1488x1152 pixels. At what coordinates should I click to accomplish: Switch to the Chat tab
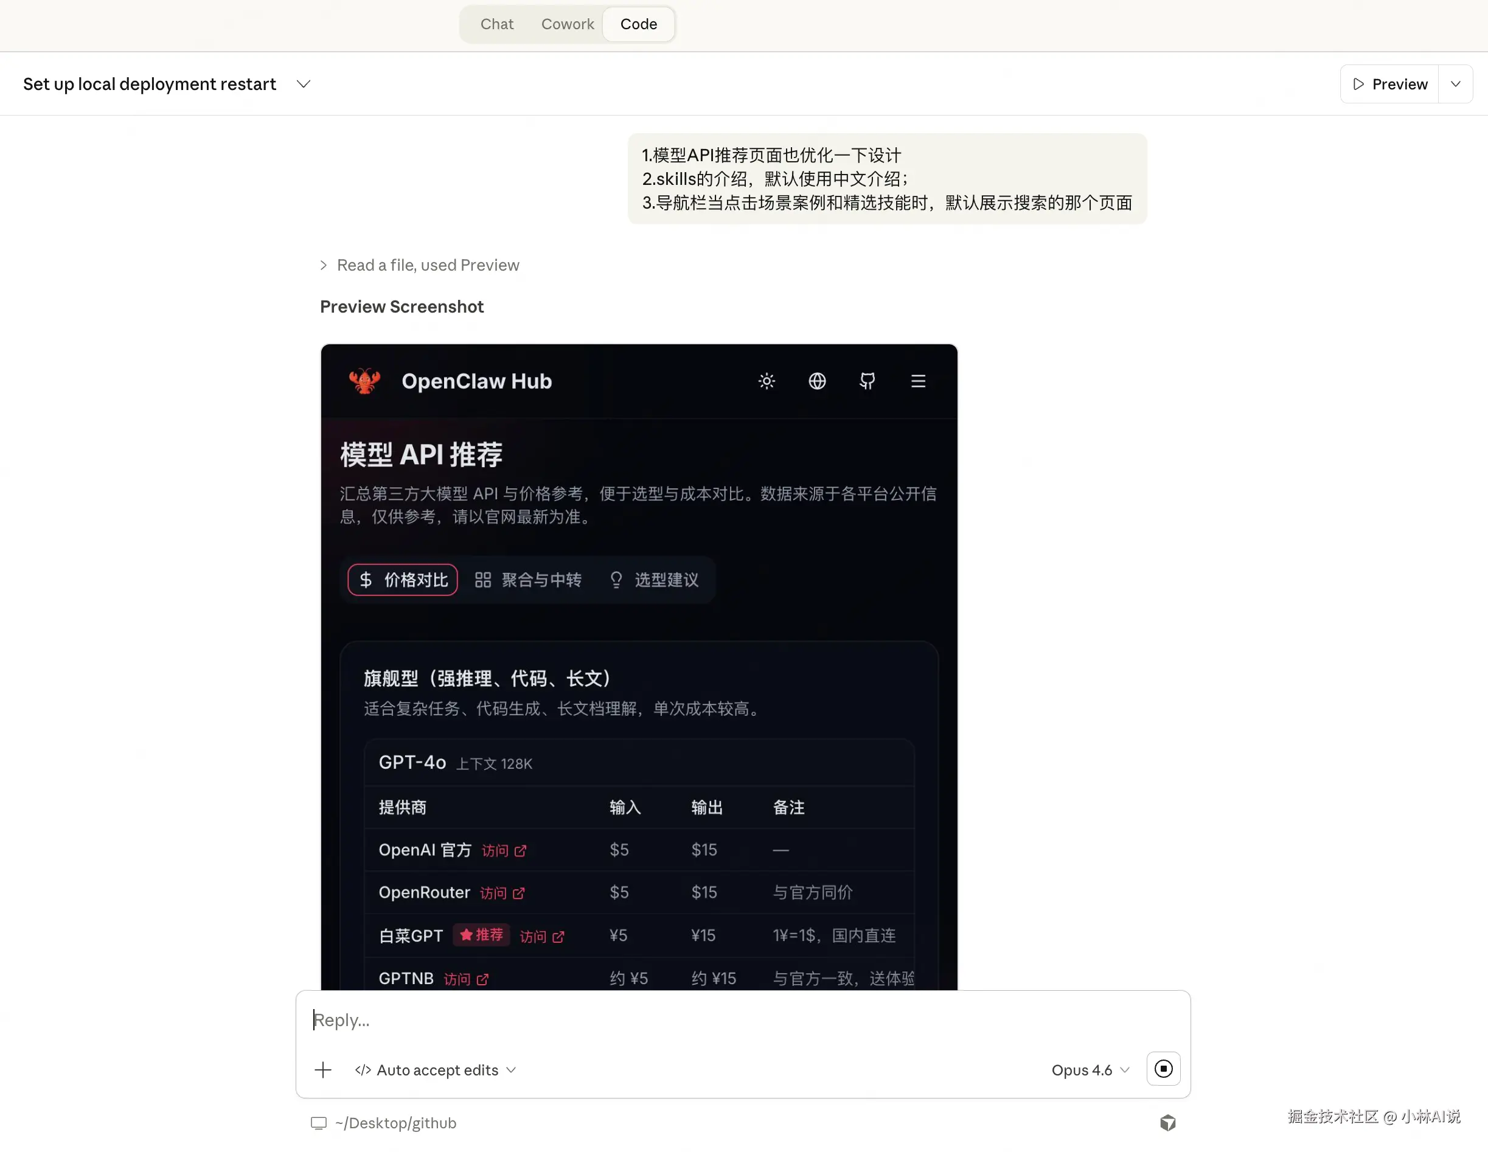(496, 24)
